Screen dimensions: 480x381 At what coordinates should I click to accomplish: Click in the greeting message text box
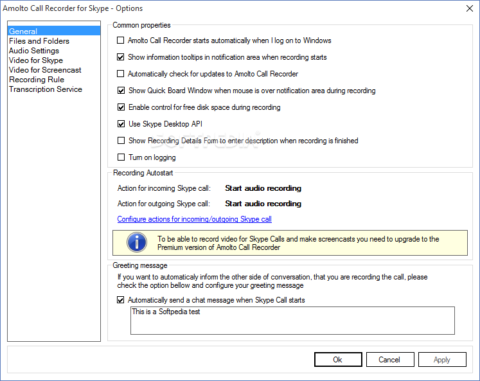292,321
